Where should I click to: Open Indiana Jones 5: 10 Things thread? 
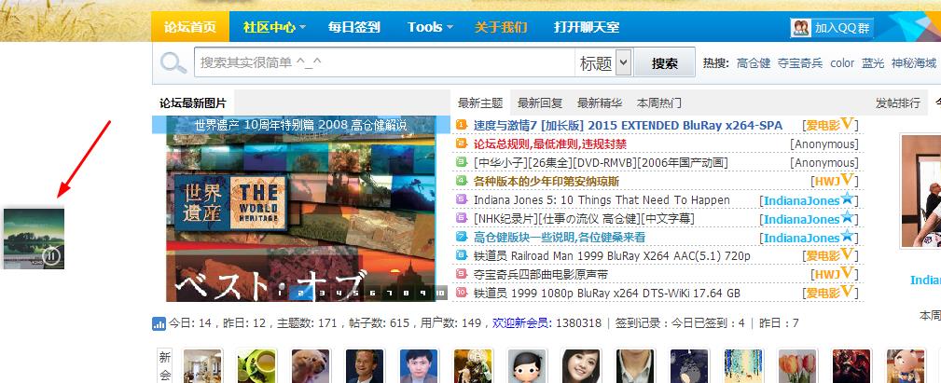tap(602, 199)
